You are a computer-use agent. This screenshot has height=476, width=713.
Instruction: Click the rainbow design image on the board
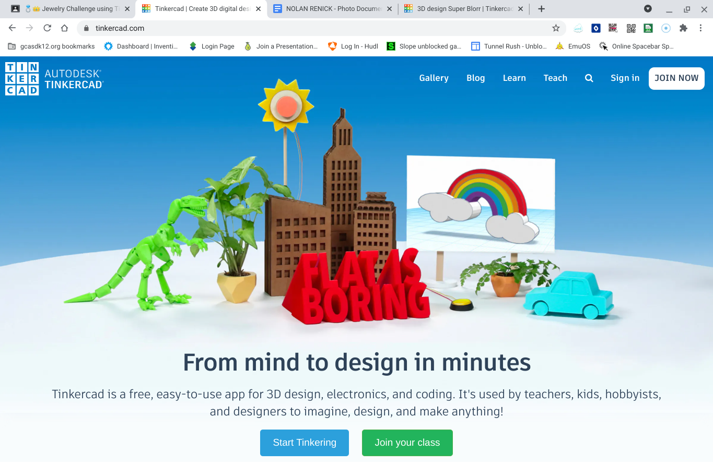[x=481, y=205]
